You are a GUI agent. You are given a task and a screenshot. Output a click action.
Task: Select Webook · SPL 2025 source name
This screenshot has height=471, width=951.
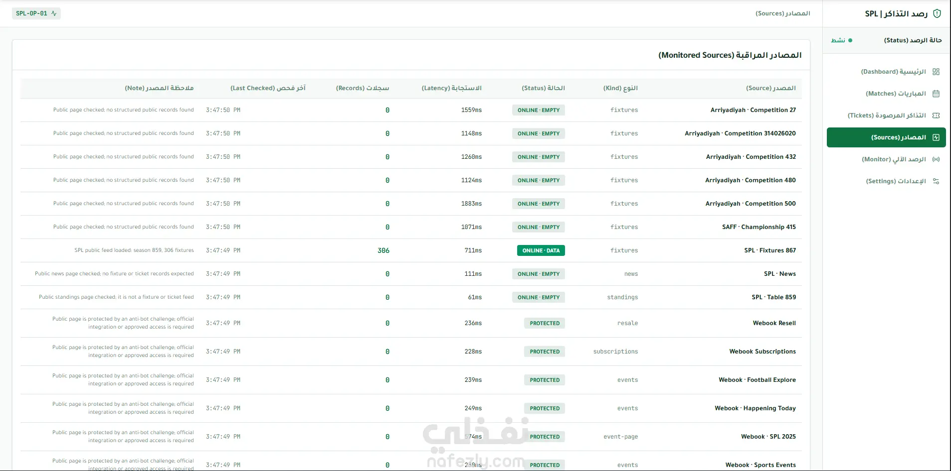coord(768,437)
